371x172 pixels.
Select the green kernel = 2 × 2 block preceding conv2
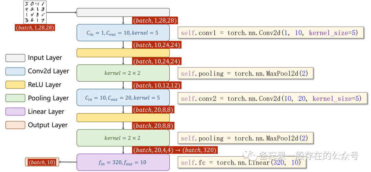pyautogui.click(x=123, y=73)
